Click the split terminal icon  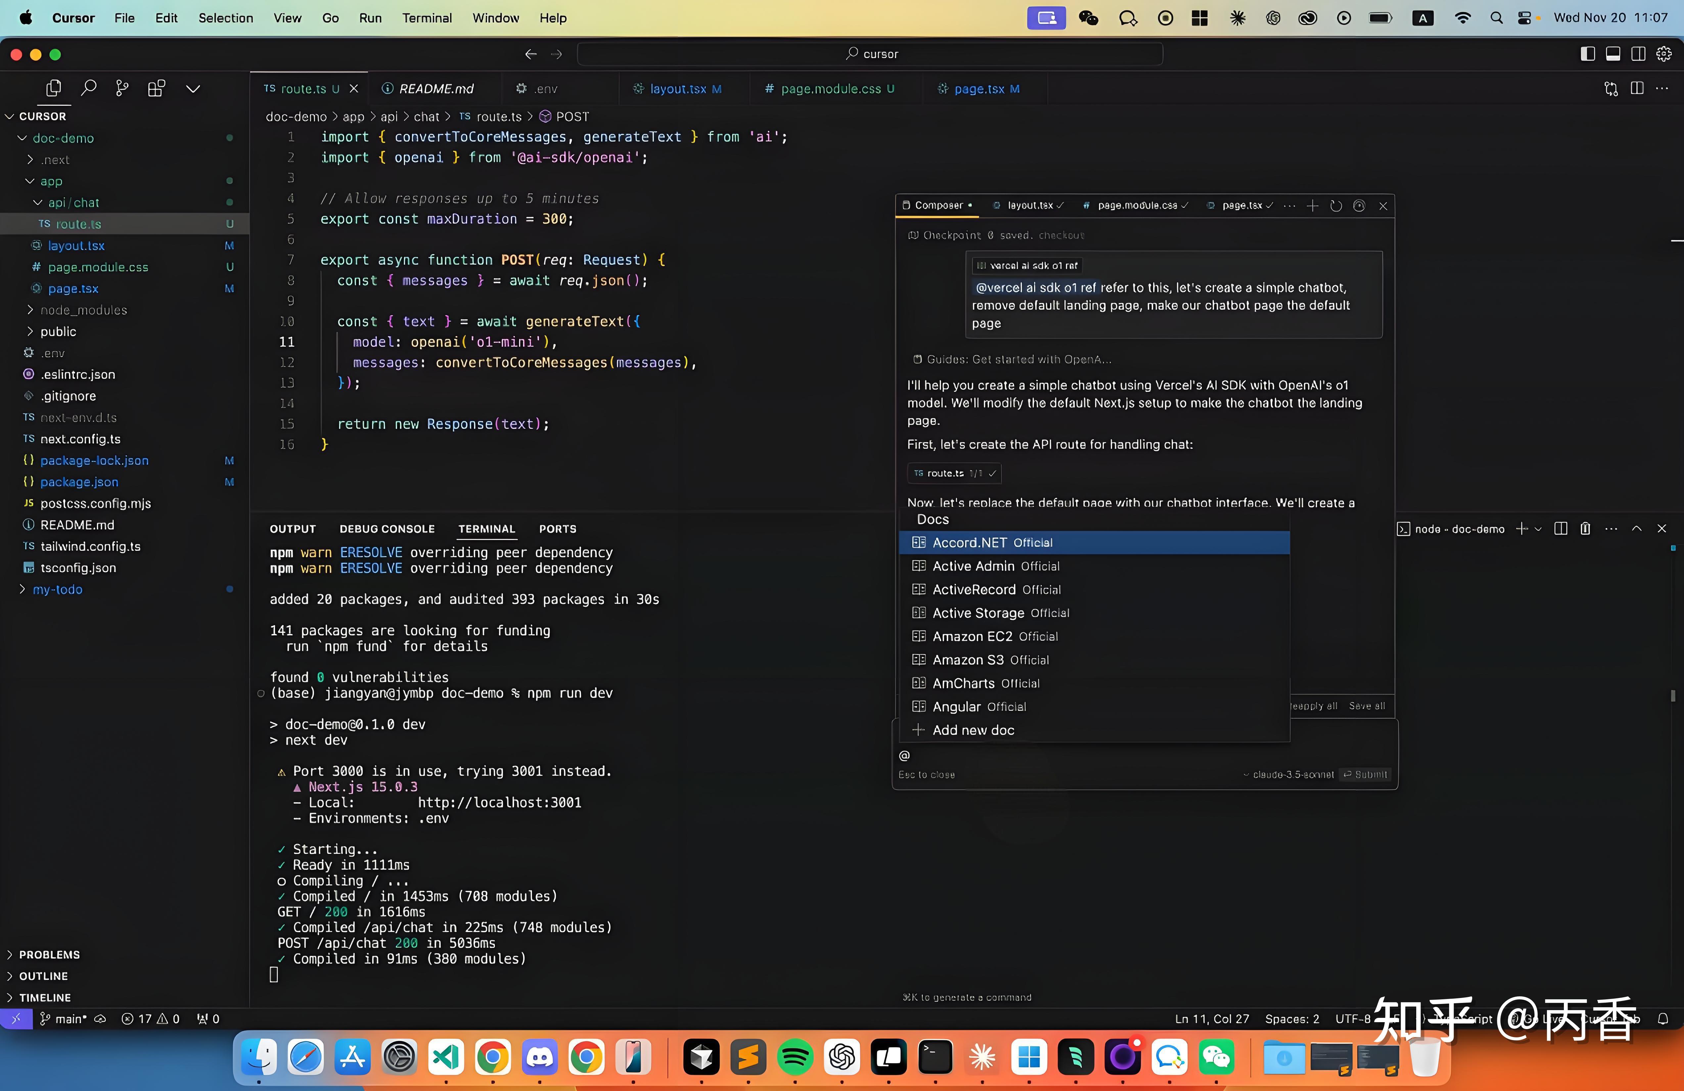tap(1560, 529)
